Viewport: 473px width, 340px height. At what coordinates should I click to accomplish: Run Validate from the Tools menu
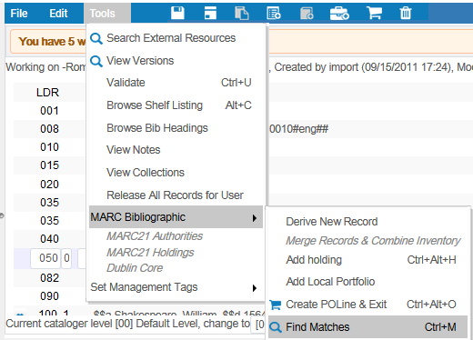click(x=179, y=83)
